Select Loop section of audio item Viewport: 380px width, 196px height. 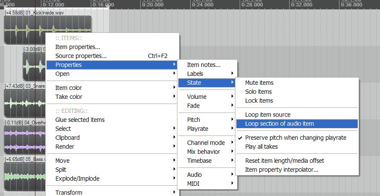pyautogui.click(x=279, y=124)
